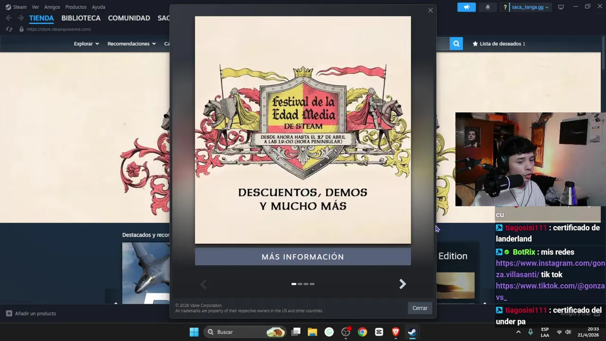Viewport: 606px width, 341px height.
Task: Open Brave browser from the taskbar
Action: pos(395,332)
